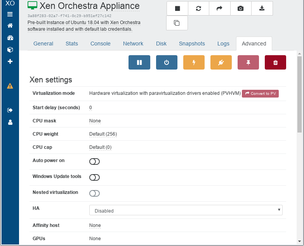The height and width of the screenshot is (246, 304).
Task: Open the Logs tab
Action: (223, 44)
